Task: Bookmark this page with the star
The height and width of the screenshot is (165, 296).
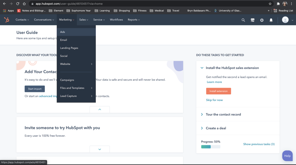Action: coord(270,3)
